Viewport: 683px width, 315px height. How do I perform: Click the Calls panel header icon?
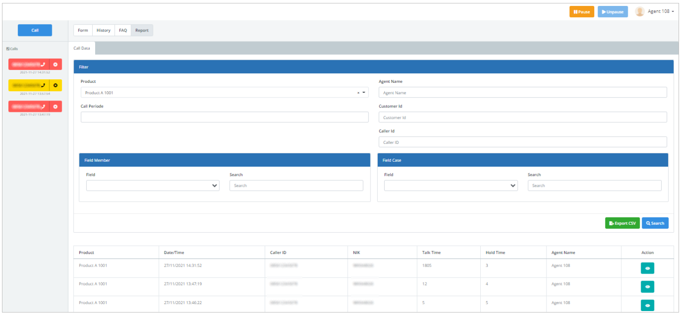(8, 48)
